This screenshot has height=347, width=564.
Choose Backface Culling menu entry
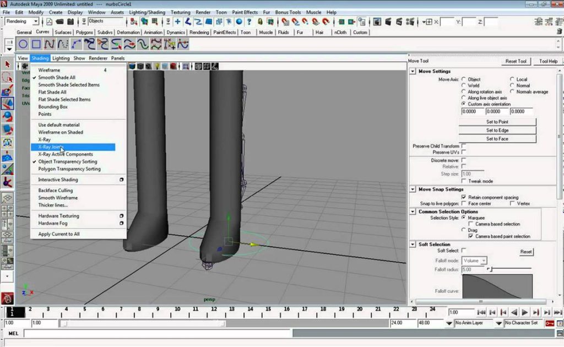[56, 191]
